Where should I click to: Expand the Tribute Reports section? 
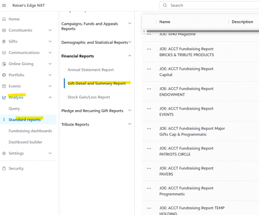pos(129,124)
